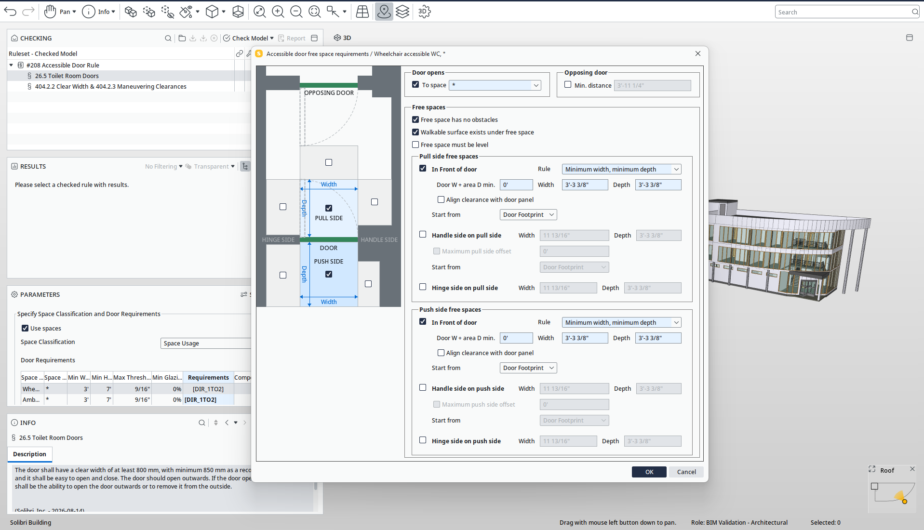Click the Zoom to Selection magnifier icon
Screen dimensions: 924x530
pyautogui.click(x=315, y=12)
